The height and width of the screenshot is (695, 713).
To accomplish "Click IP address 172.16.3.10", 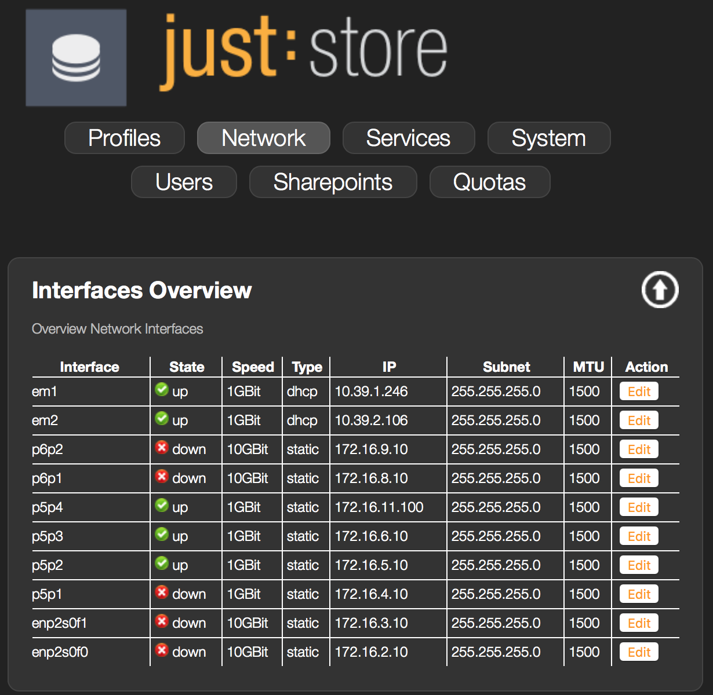I will coord(372,623).
